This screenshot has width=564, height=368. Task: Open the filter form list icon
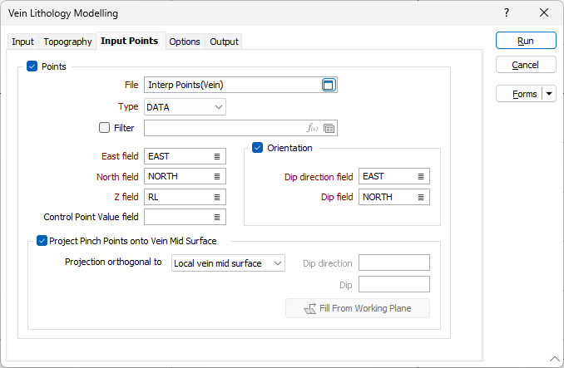click(329, 128)
